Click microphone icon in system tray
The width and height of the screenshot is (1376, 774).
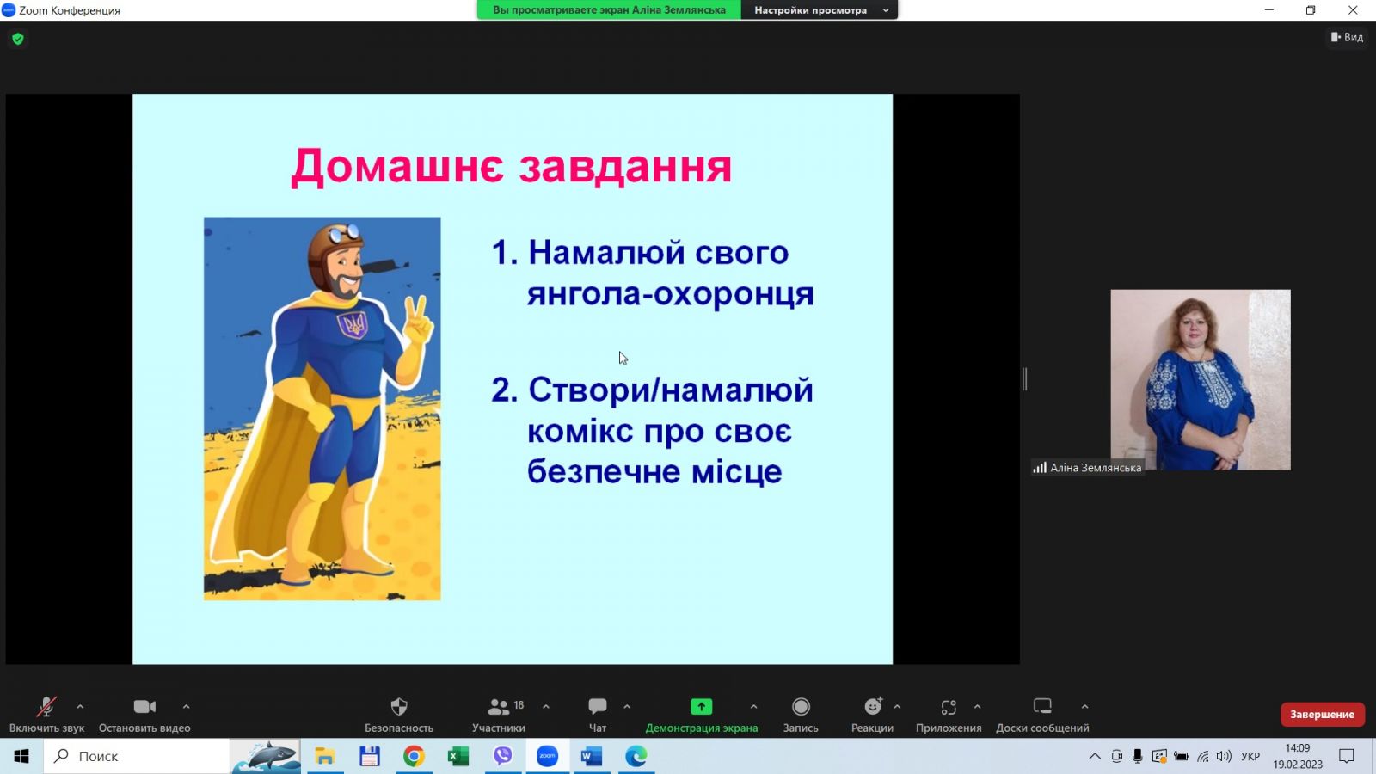pos(1138,756)
